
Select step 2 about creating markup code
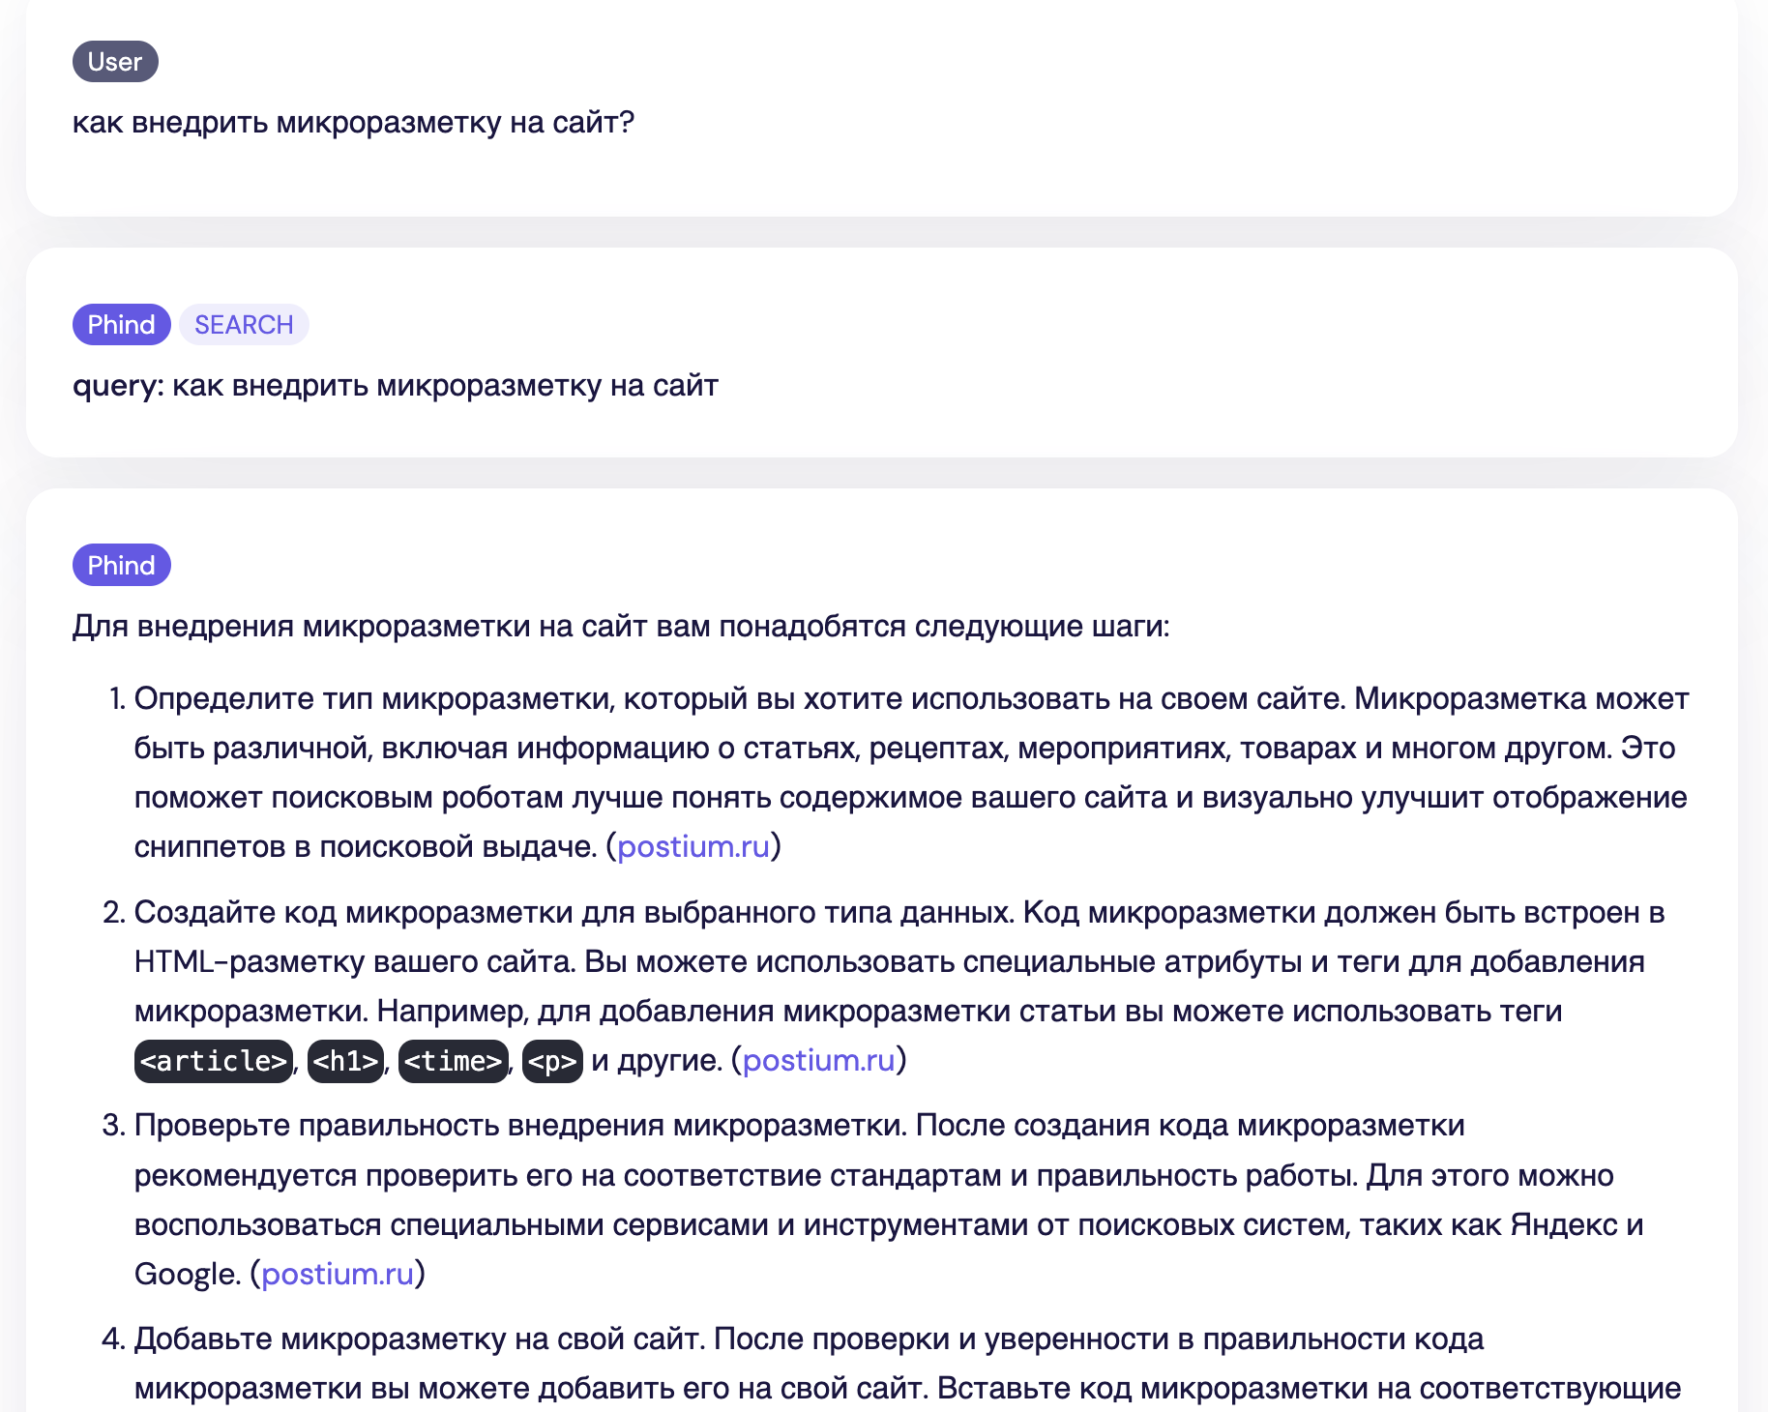(x=774, y=986)
